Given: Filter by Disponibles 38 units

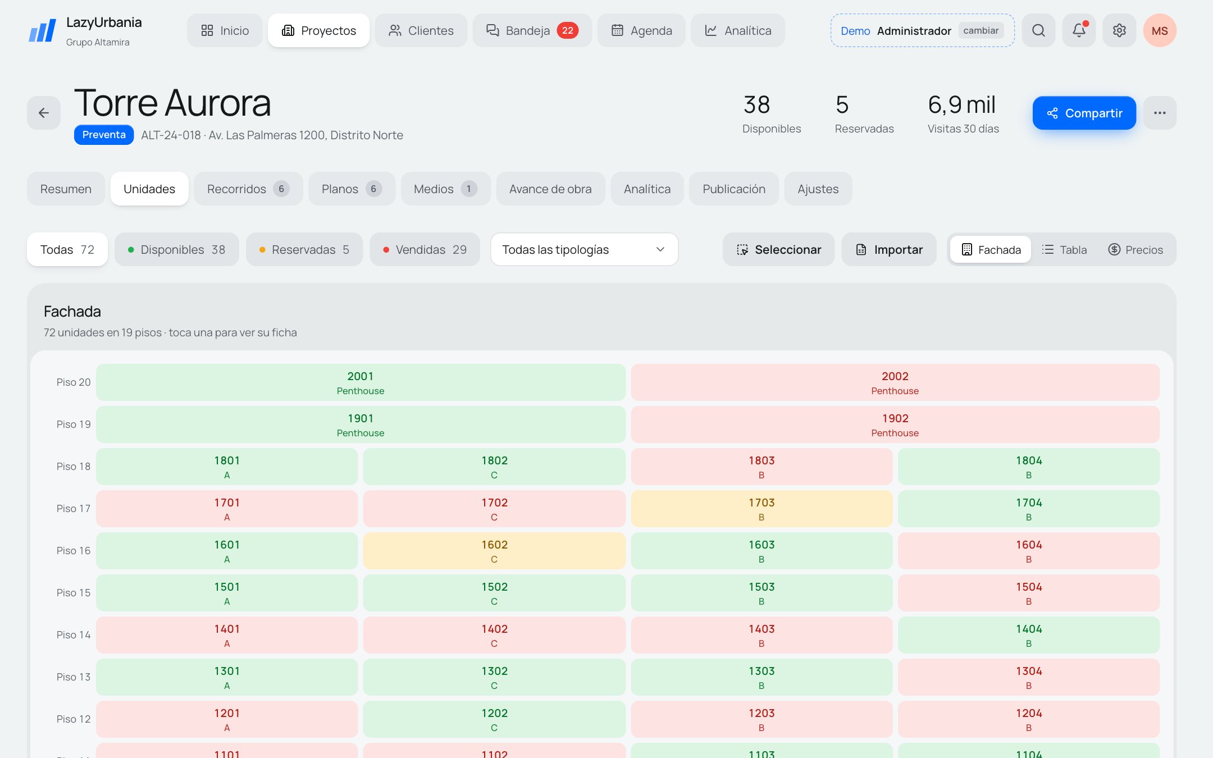Looking at the screenshot, I should click(x=177, y=249).
